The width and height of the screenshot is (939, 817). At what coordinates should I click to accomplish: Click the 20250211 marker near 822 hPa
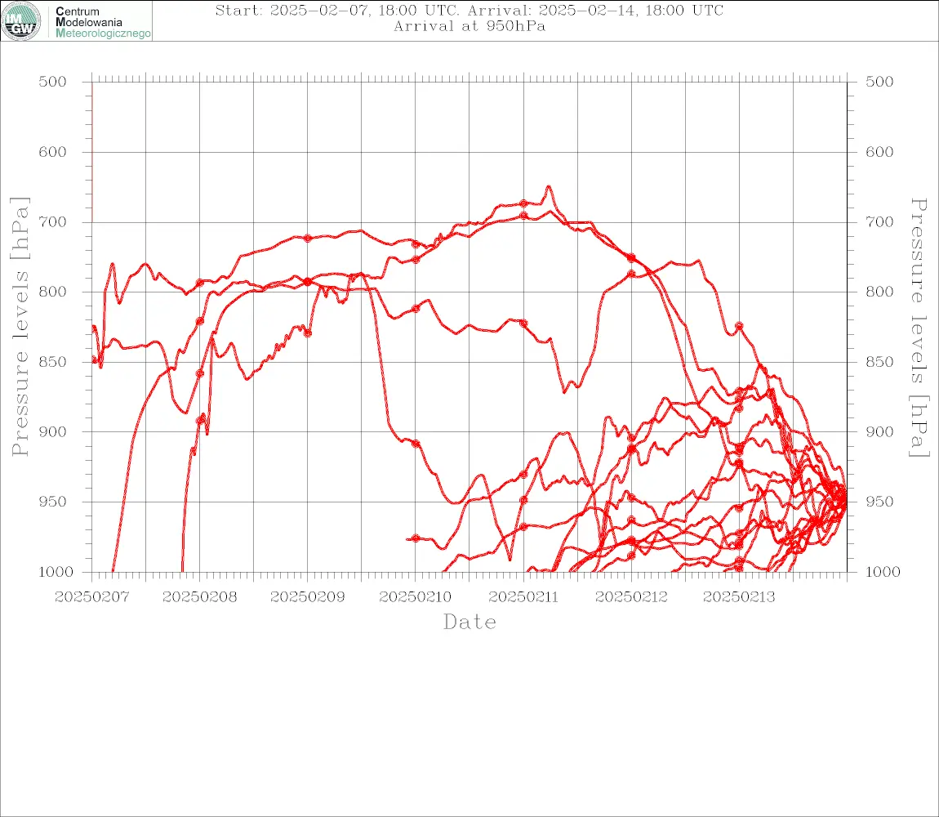tap(523, 323)
